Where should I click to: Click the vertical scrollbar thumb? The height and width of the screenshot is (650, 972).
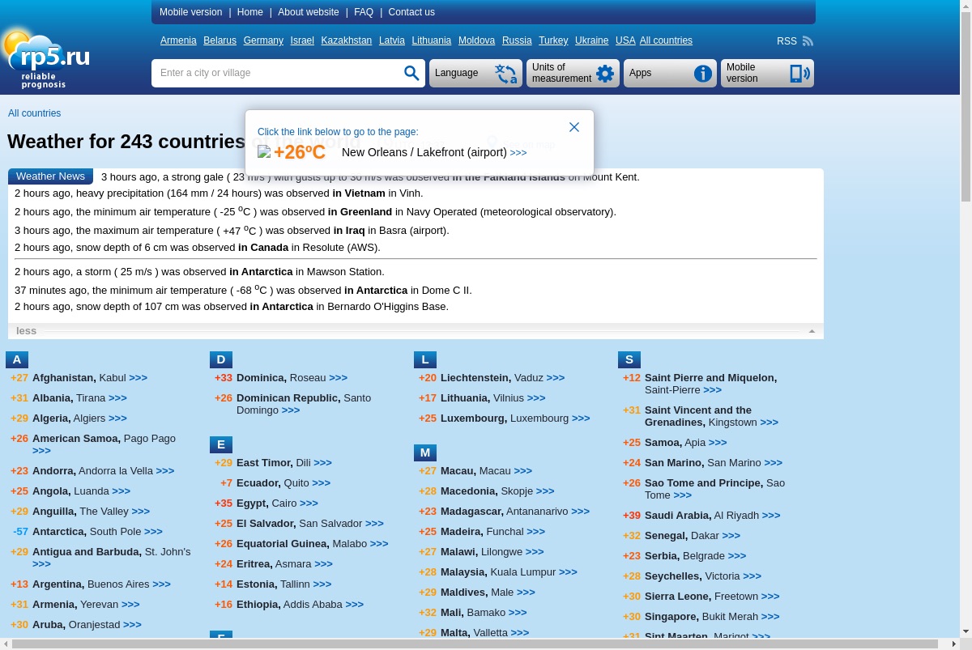click(x=966, y=105)
